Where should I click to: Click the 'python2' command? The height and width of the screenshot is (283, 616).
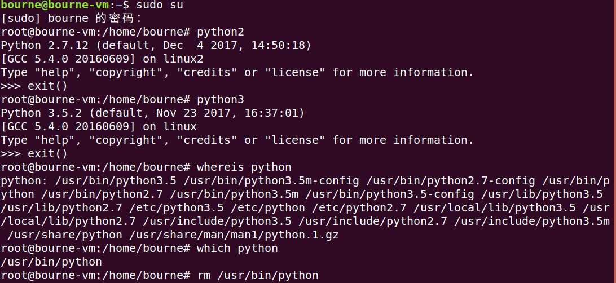tap(221, 32)
